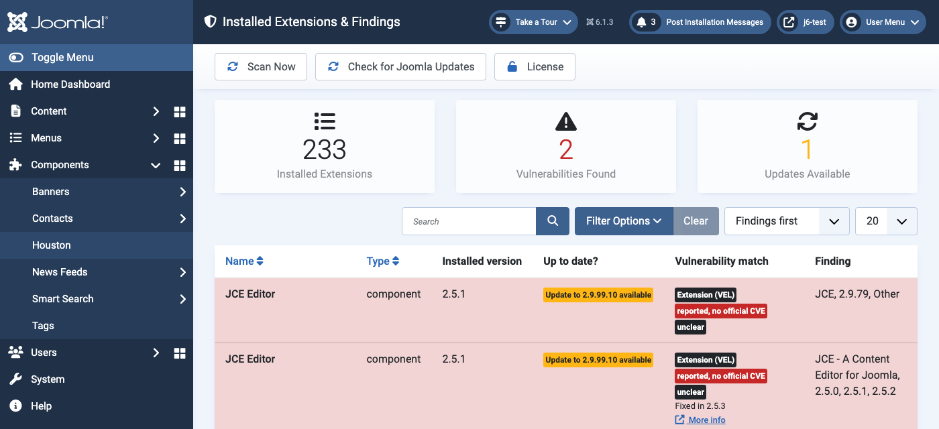Click the 233 Installed Extensions count
Screen dimensions: 939x429
click(325, 149)
